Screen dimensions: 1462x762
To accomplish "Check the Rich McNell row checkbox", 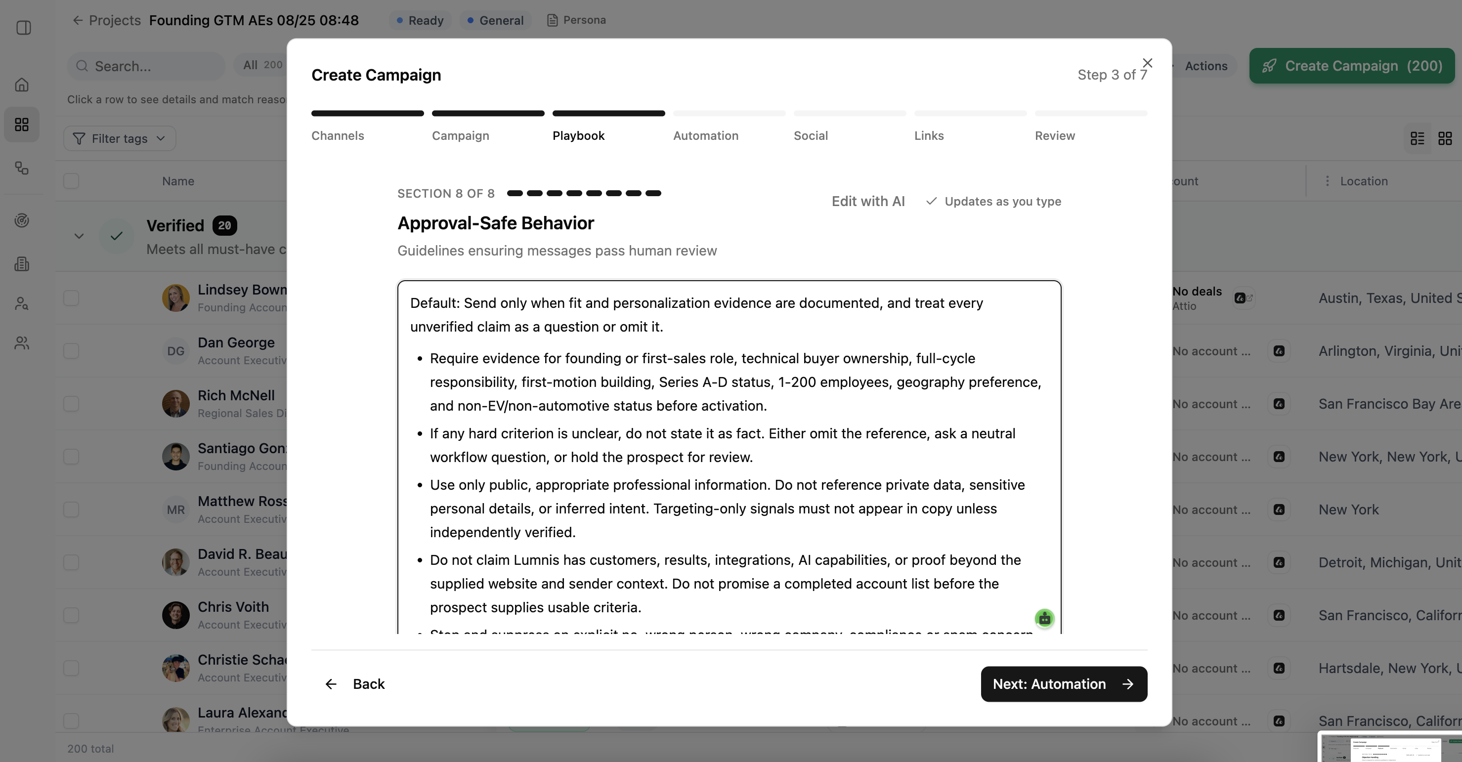I will coord(71,404).
